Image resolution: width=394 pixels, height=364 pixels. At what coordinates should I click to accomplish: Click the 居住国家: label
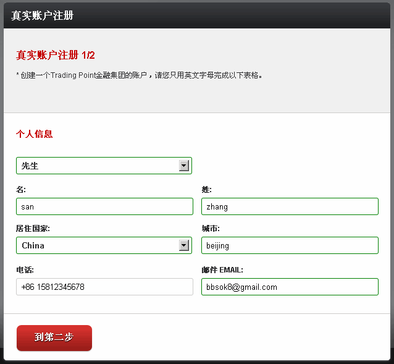point(33,229)
